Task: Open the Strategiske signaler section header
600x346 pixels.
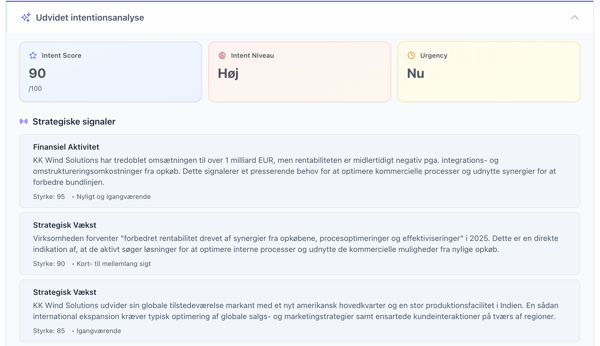Action: pyautogui.click(x=74, y=121)
